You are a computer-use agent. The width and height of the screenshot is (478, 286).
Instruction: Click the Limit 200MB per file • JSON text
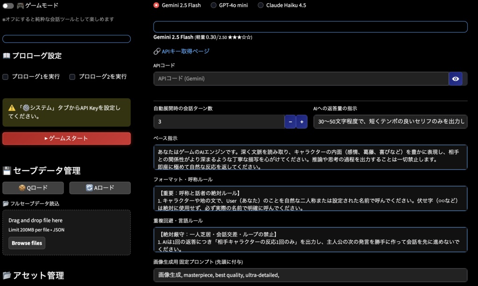[36, 230]
